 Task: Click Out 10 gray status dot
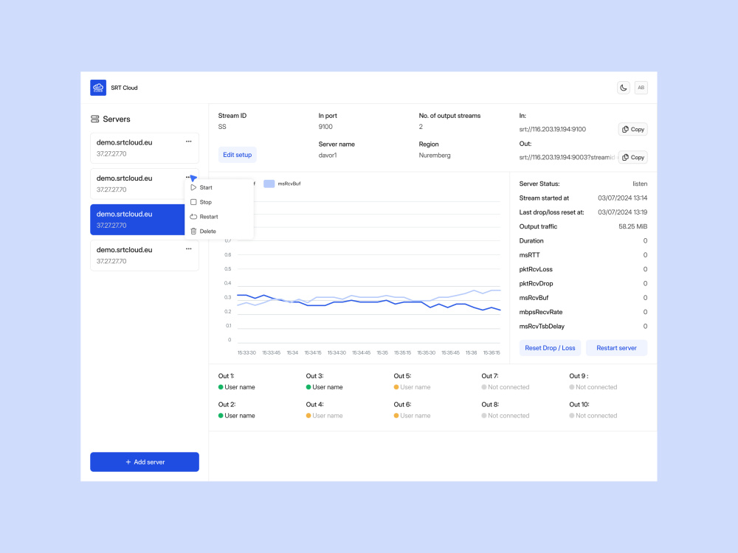pyautogui.click(x=572, y=416)
